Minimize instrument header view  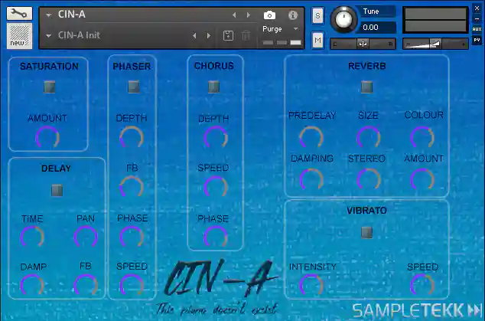(477, 19)
